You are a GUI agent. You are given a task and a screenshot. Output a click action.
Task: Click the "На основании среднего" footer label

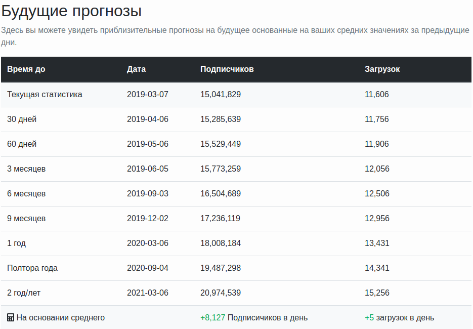pyautogui.click(x=60, y=318)
